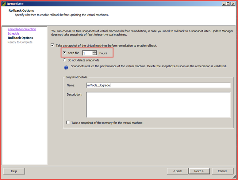The width and height of the screenshot is (238, 180).
Task: Click the Remediate window title icon
Action: click(x=4, y=4)
